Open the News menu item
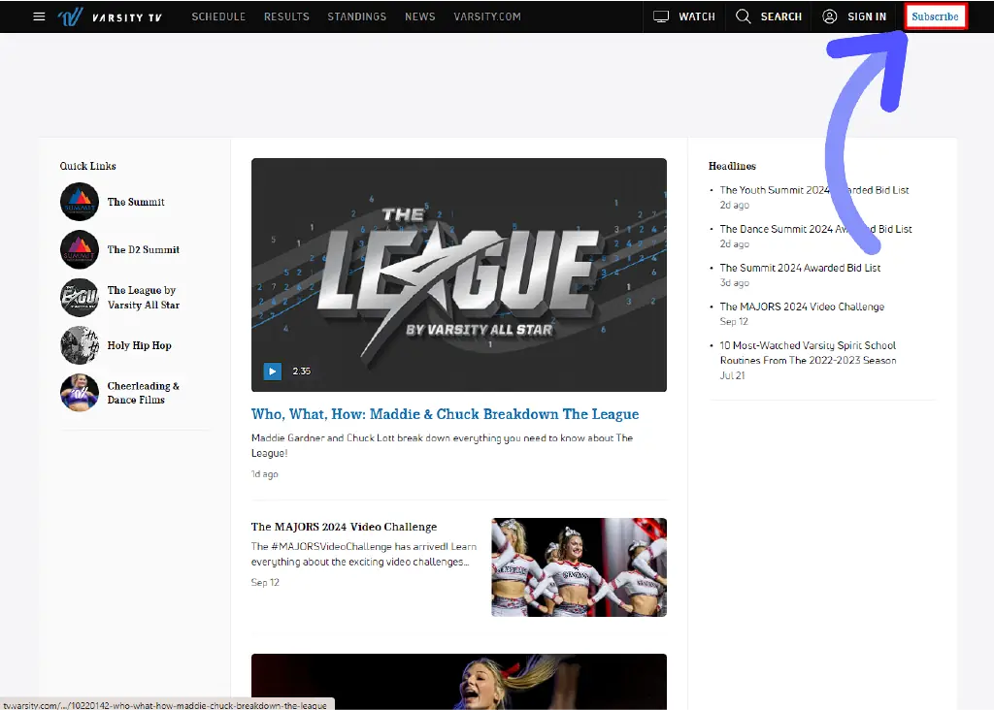Screen dimensions: 994x710 click(419, 16)
